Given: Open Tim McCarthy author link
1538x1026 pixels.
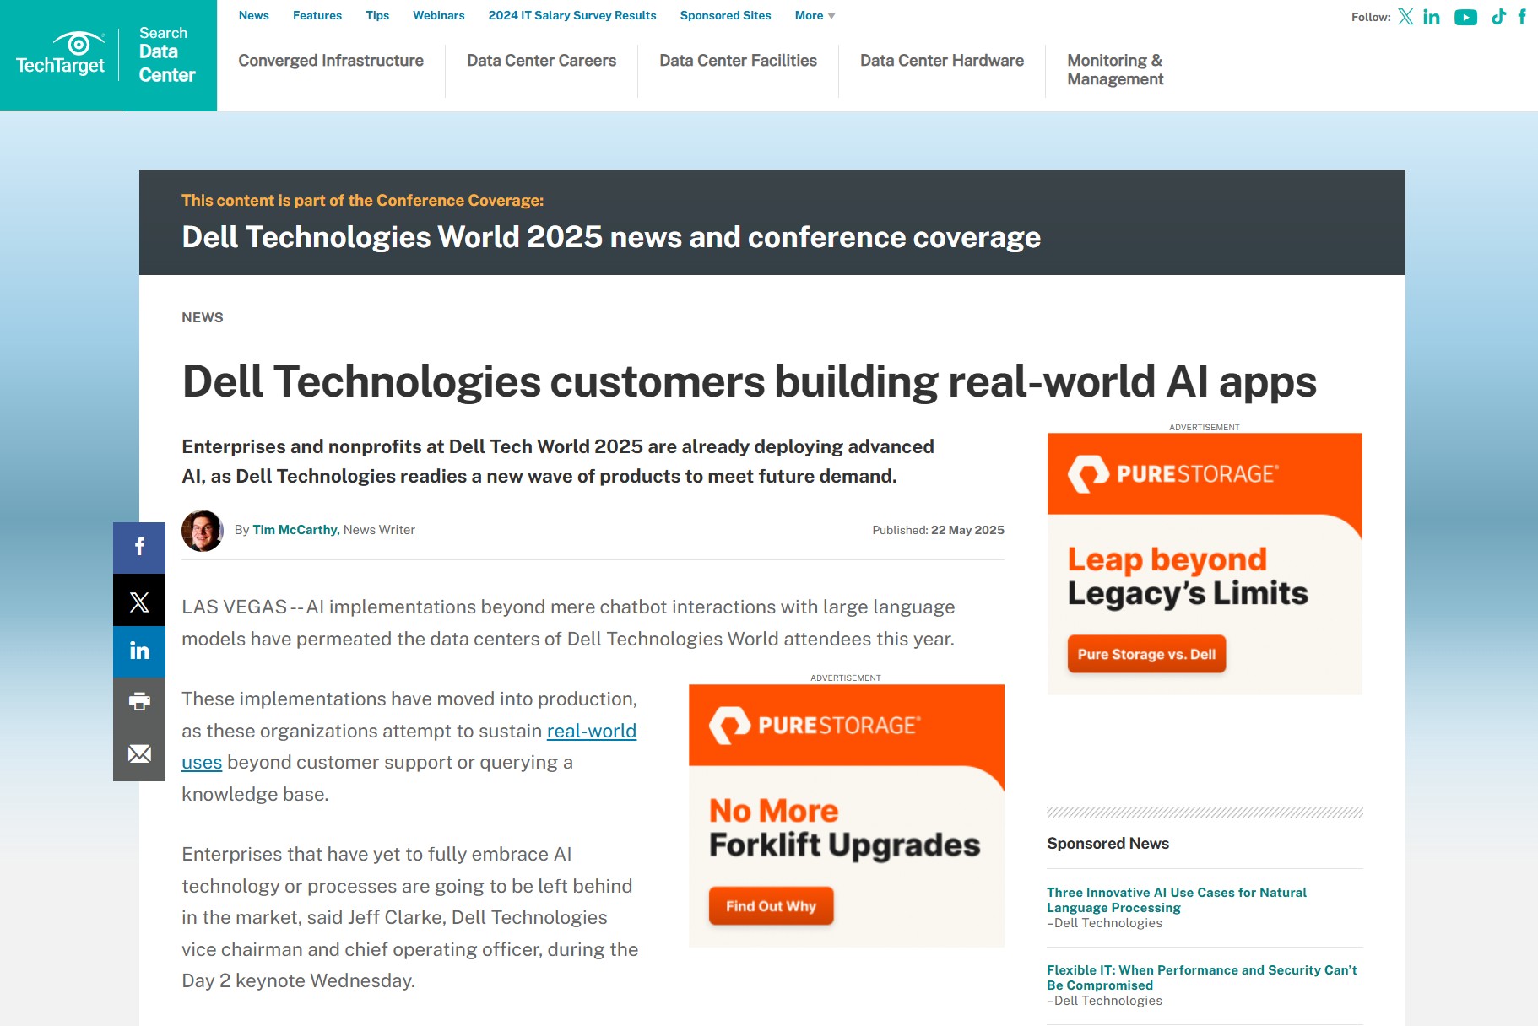Looking at the screenshot, I should pos(295,530).
